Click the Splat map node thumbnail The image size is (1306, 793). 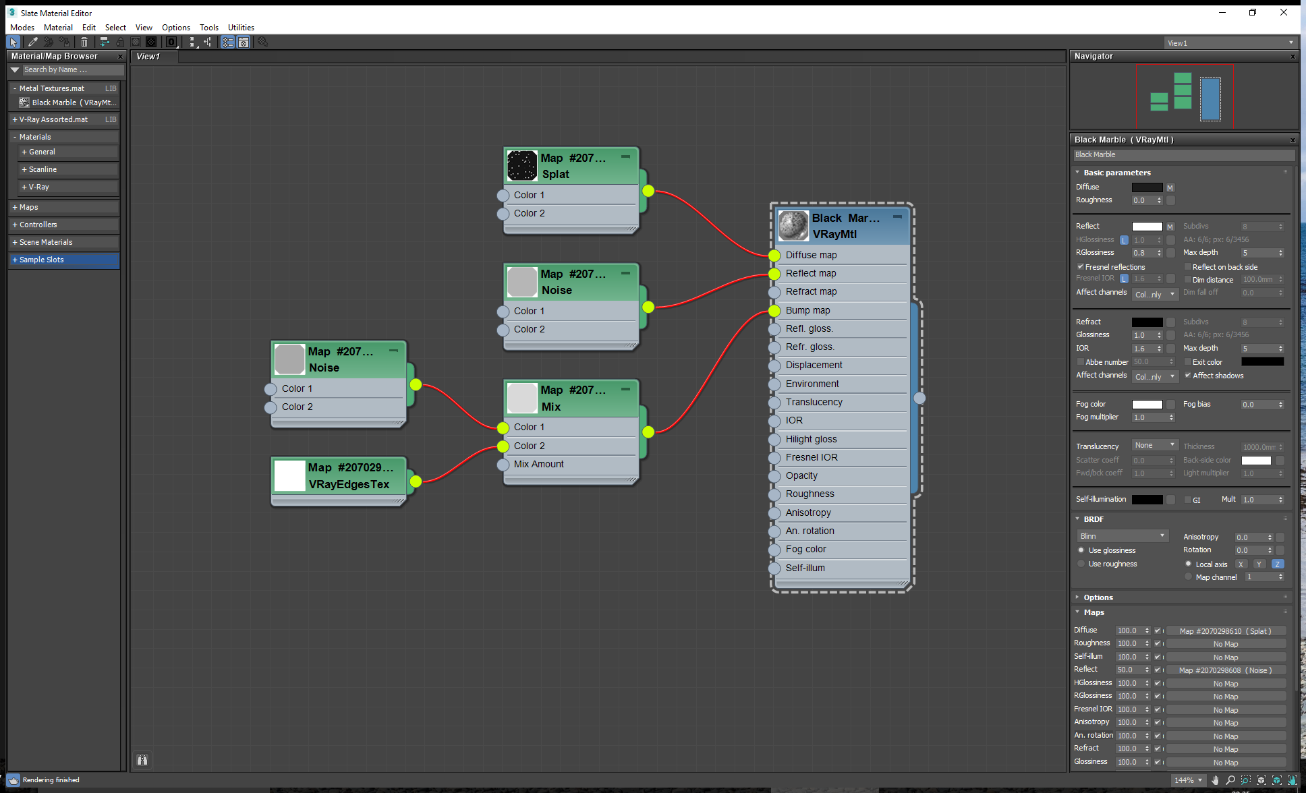coord(522,166)
